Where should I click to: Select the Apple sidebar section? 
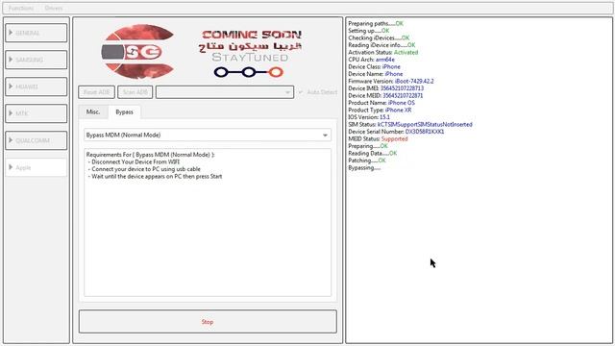[x=37, y=167]
